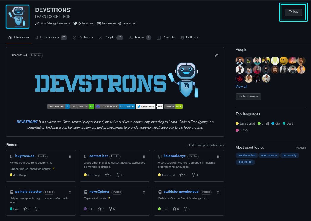Screen dimensions: 311x221
Task: Click the Follow button
Action: point(293,12)
